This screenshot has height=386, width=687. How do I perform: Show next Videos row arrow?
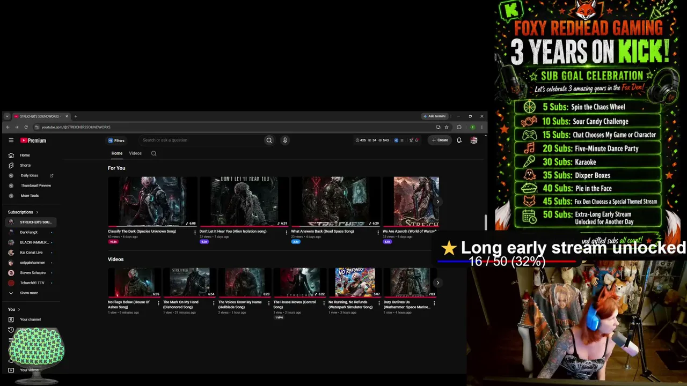click(x=437, y=283)
